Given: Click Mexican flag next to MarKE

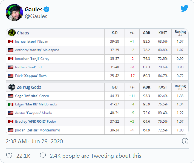Looking at the screenshot, I should click(x=11, y=104).
